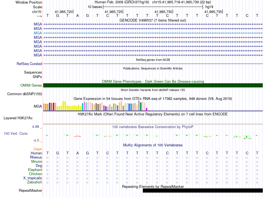263x197 pixels.
Task: Click the -4.5 lower scale value
Action: 36,141
